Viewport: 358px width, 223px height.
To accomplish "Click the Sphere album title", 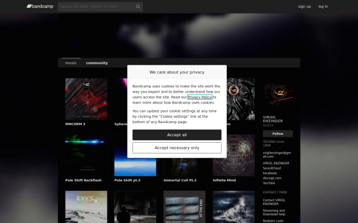I will point(121,124).
